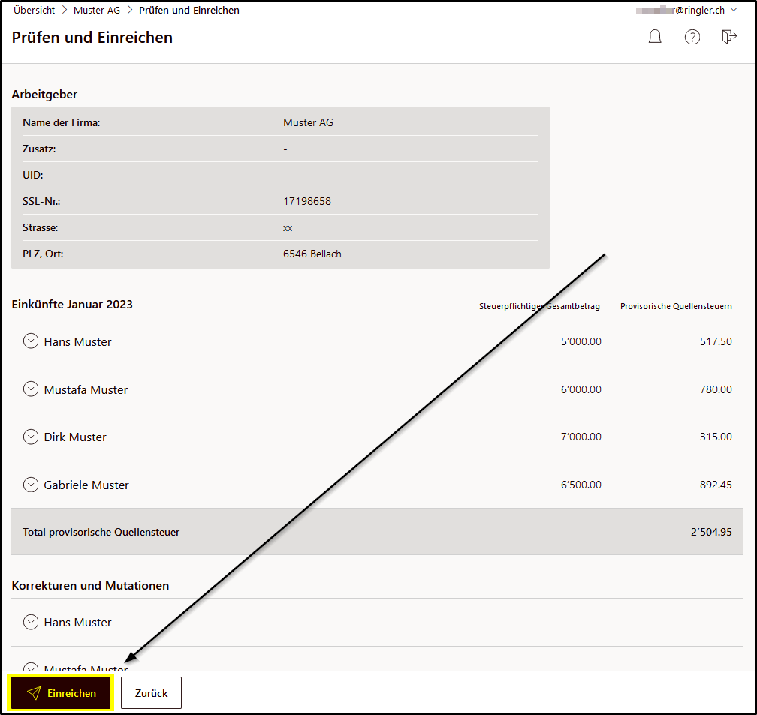757x715 pixels.
Task: Click Hans Muster tax amount 517.50
Action: click(x=716, y=341)
